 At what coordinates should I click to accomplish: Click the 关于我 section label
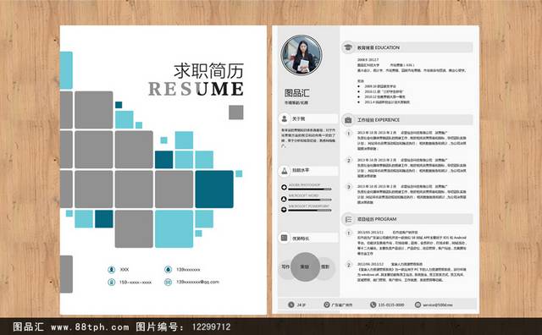pos(299,118)
